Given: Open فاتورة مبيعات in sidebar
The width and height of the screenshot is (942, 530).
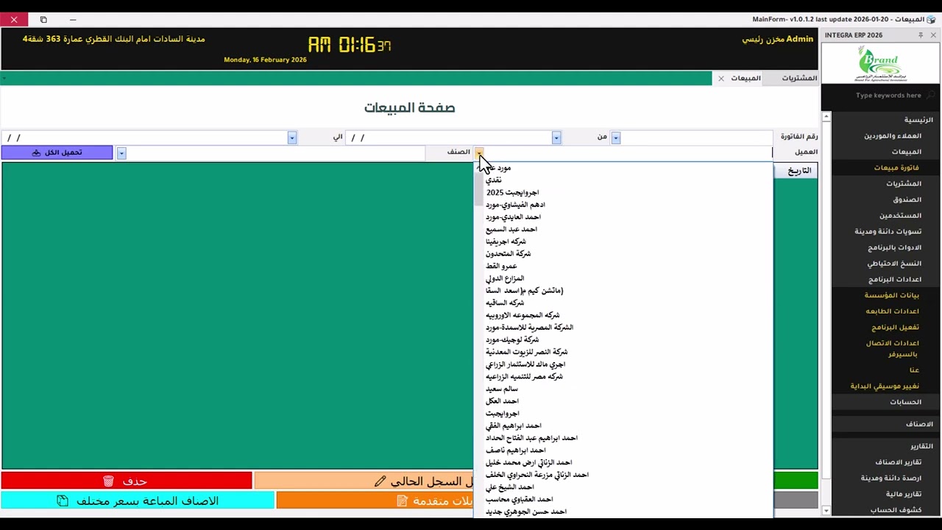Looking at the screenshot, I should tap(896, 168).
